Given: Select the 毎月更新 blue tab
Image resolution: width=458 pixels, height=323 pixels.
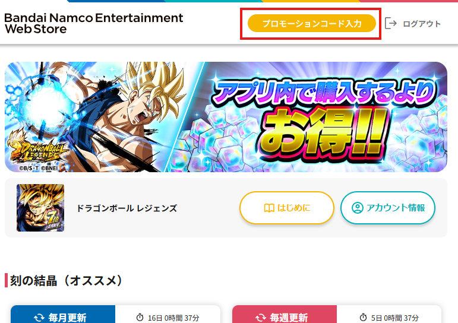Looking at the screenshot, I should 63,314.
